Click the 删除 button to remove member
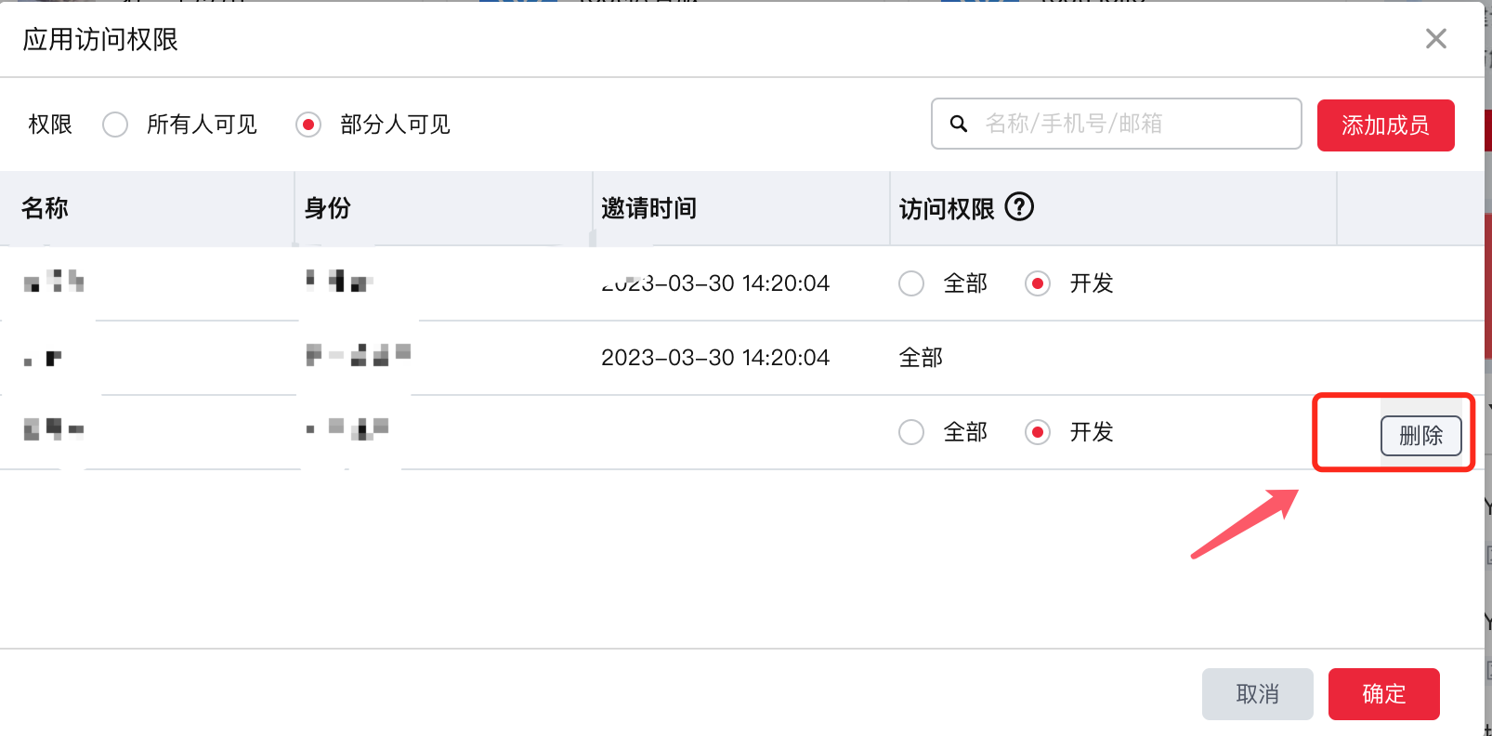Viewport: 1492px width, 736px height. coord(1420,435)
